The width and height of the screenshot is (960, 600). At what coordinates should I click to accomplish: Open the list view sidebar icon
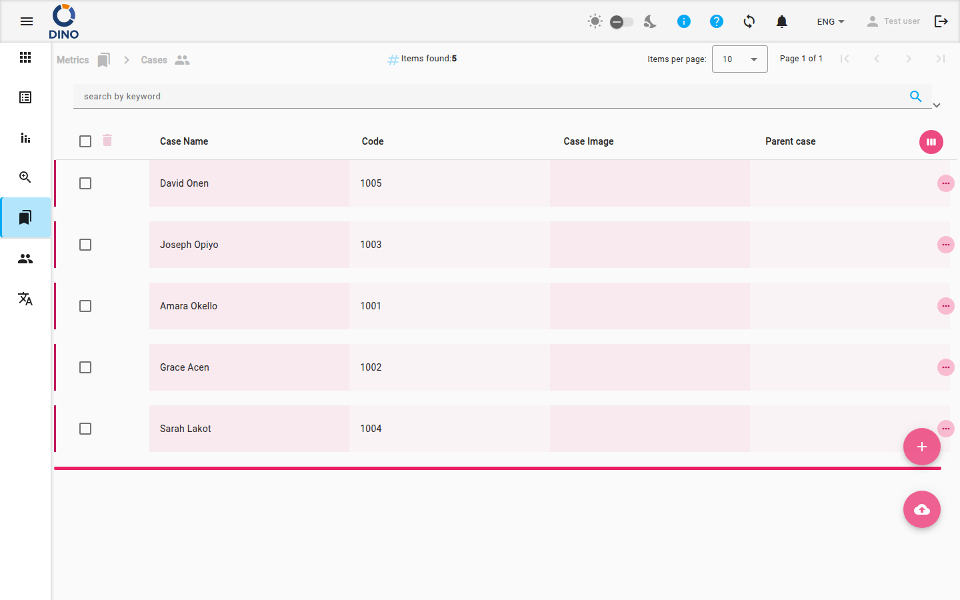tap(25, 97)
